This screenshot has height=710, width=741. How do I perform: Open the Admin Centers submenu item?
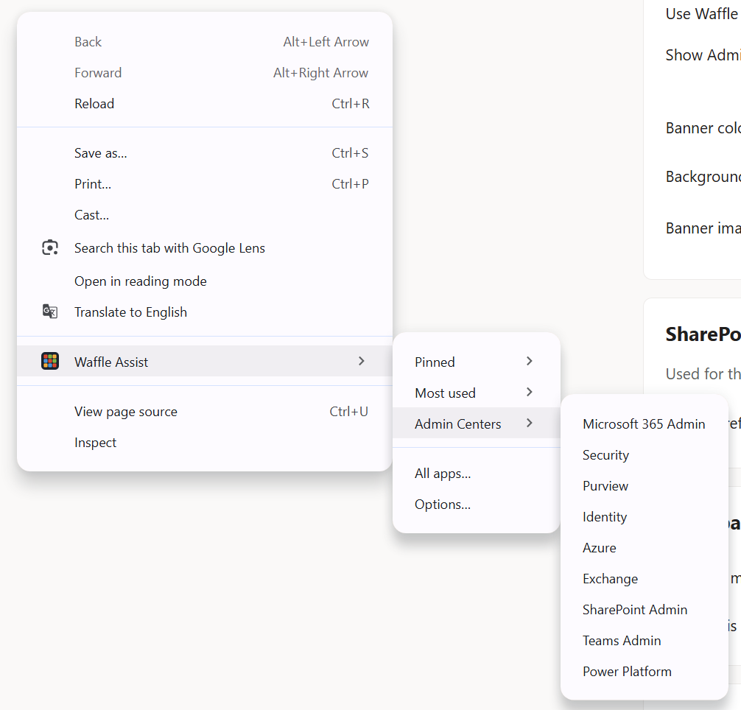477,423
